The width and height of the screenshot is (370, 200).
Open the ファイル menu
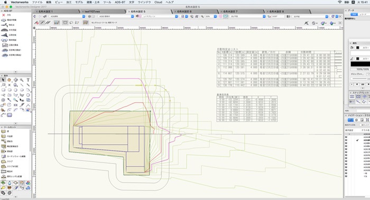pyautogui.click(x=37, y=2)
